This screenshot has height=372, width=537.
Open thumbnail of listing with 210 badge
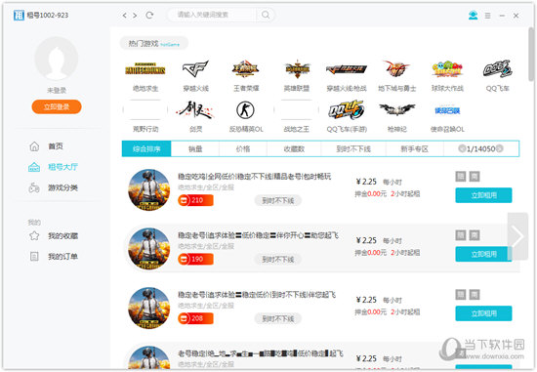pyautogui.click(x=149, y=189)
